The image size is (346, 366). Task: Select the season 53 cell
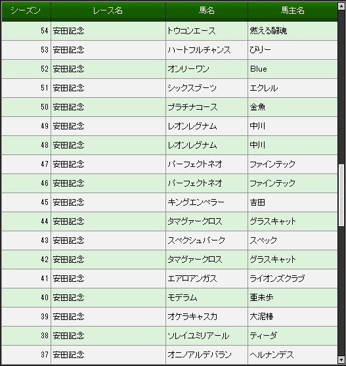26,50
